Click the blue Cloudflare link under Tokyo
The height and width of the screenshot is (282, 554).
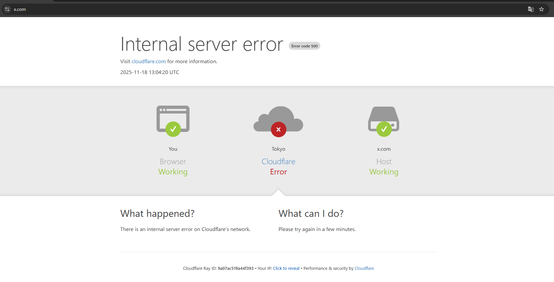coord(278,162)
